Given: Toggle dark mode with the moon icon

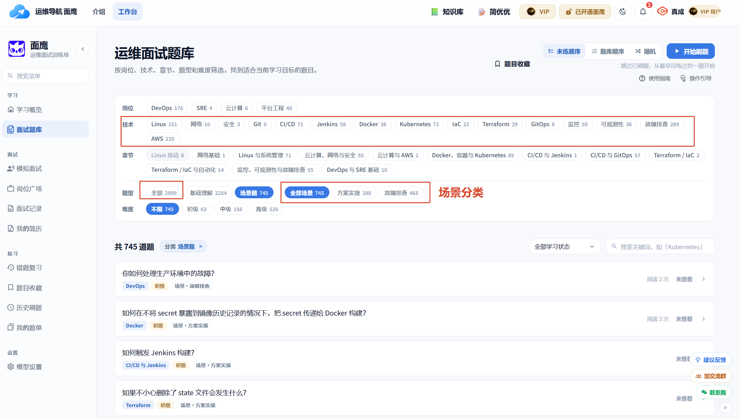Looking at the screenshot, I should click(x=623, y=12).
